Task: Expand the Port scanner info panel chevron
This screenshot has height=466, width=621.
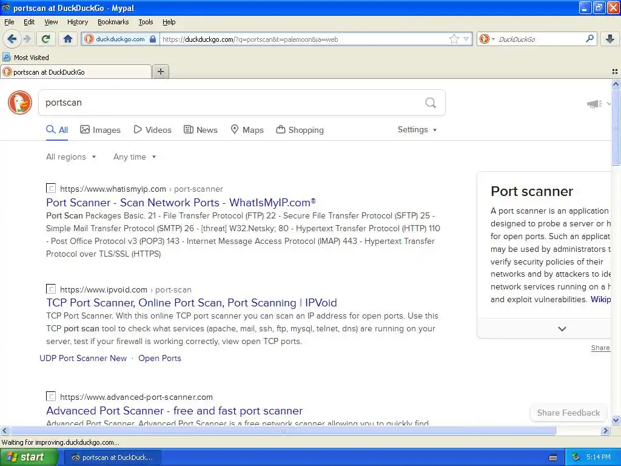Action: click(562, 329)
